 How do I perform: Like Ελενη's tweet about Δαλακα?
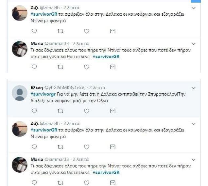tap(87, 111)
